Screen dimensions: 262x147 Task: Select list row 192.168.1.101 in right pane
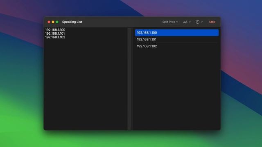point(176,39)
